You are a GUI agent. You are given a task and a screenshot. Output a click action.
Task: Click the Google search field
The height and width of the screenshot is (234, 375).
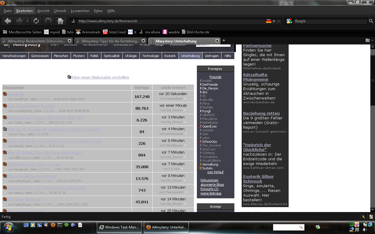330,21
